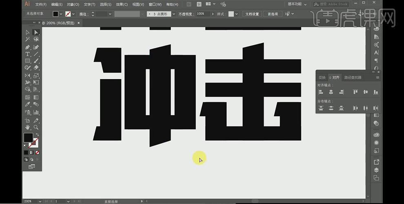Select the Direct Selection tool
The image size is (404, 204).
(36, 33)
